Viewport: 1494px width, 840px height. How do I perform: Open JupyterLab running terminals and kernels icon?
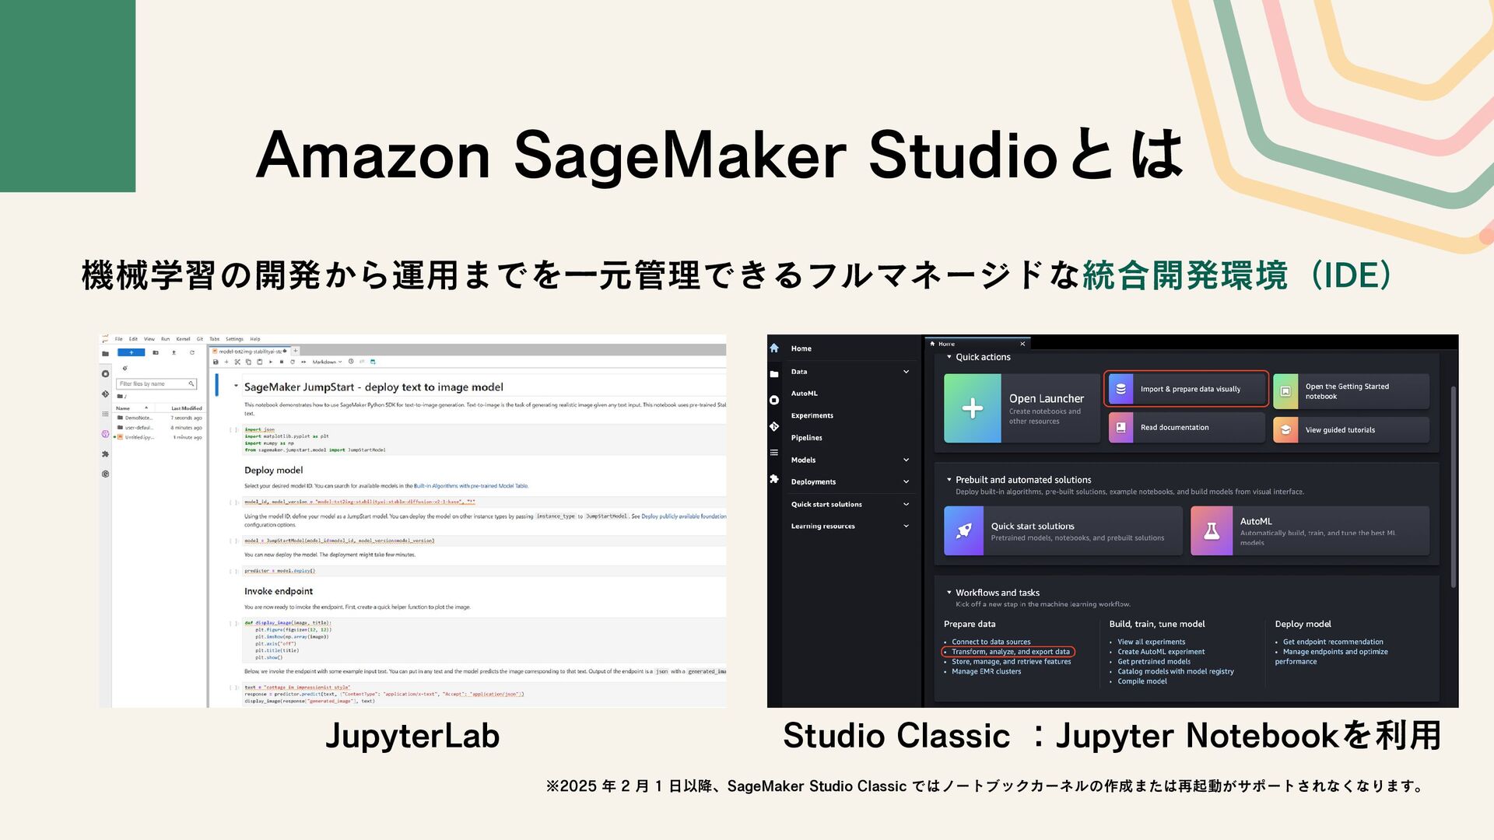click(x=105, y=374)
